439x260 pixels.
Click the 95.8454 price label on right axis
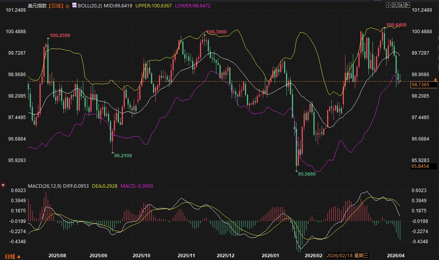[x=420, y=166]
